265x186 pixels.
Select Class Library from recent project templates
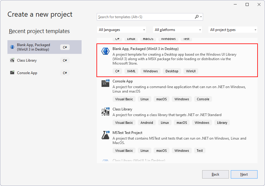click(x=39, y=60)
